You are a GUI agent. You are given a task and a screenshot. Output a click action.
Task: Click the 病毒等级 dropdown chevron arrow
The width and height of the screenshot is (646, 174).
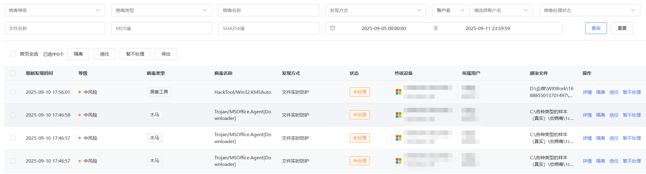point(98,10)
